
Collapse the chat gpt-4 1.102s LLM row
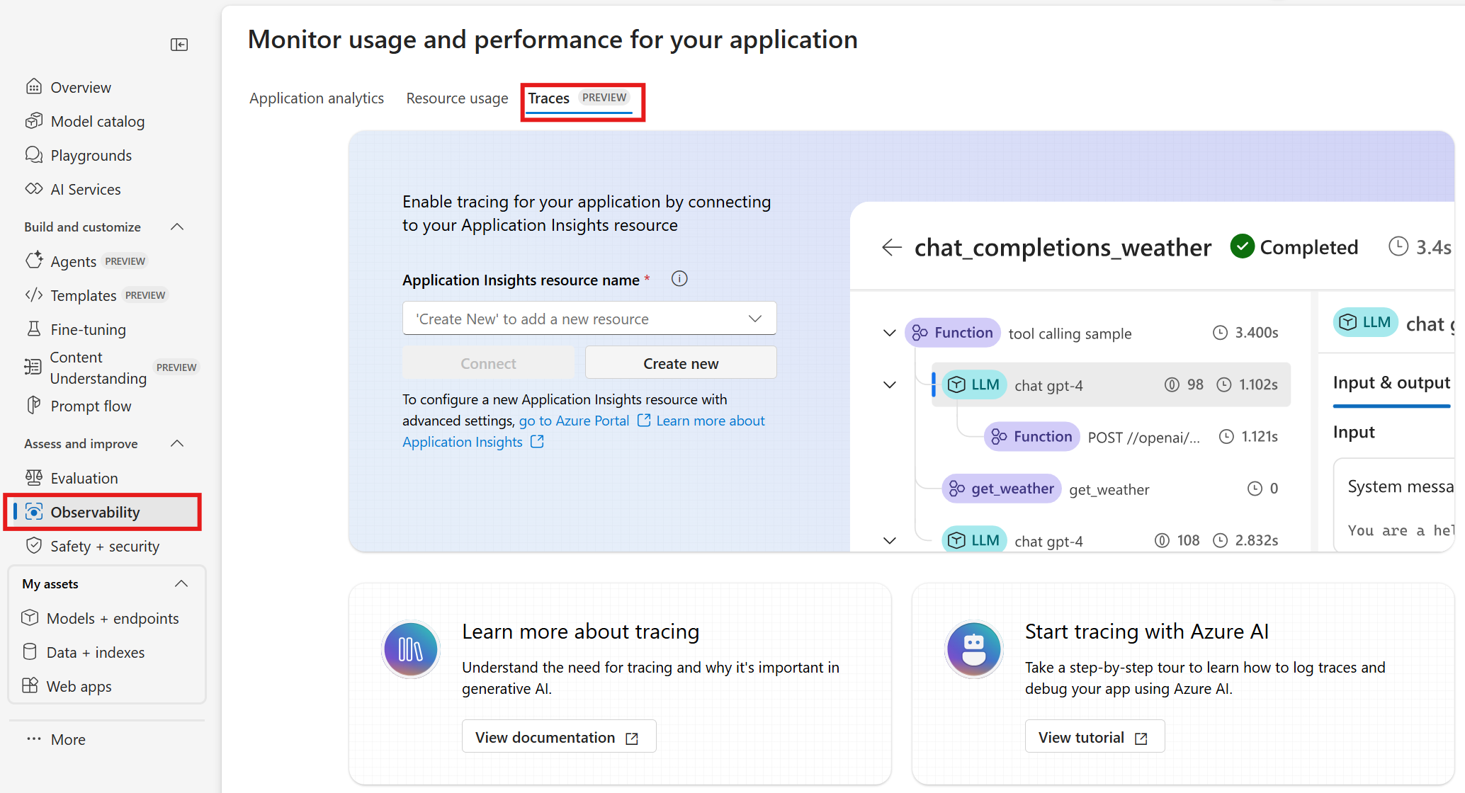pos(890,384)
